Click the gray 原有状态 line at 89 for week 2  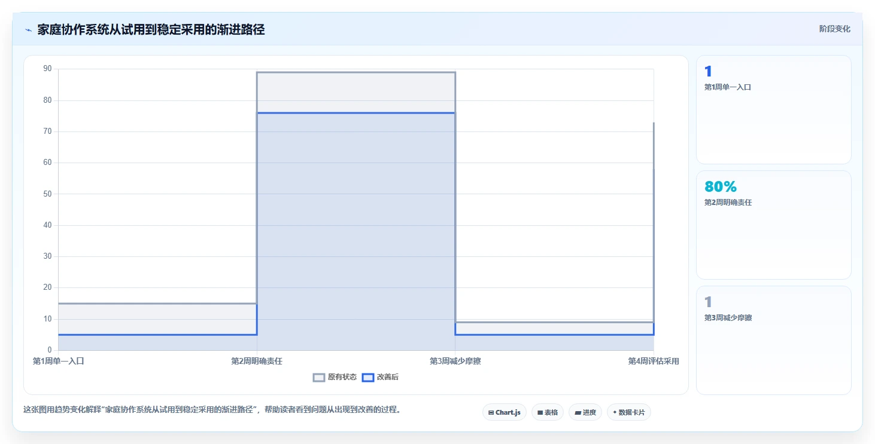[356, 72]
